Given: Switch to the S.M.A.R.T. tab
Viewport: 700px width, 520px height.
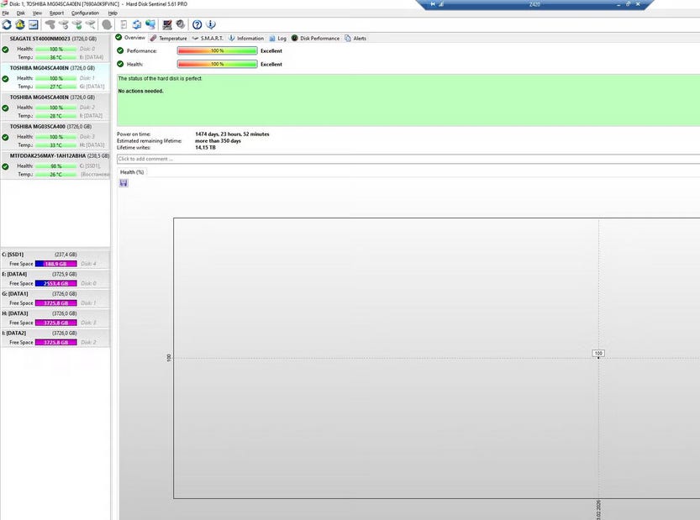Looking at the screenshot, I should [x=207, y=38].
